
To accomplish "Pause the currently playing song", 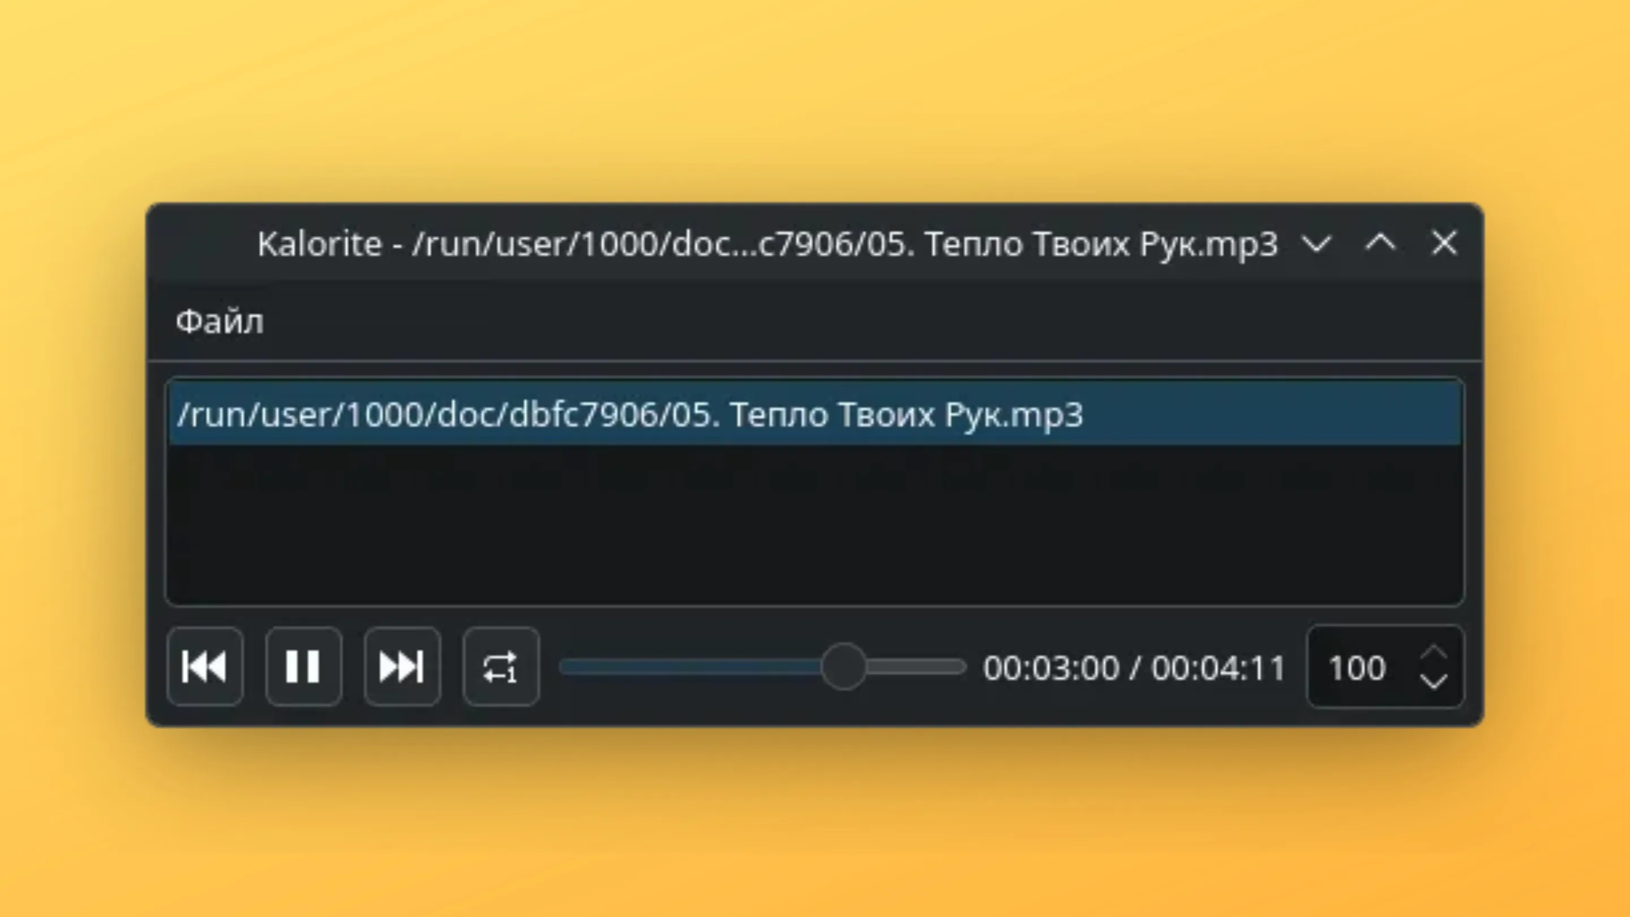I will point(303,666).
